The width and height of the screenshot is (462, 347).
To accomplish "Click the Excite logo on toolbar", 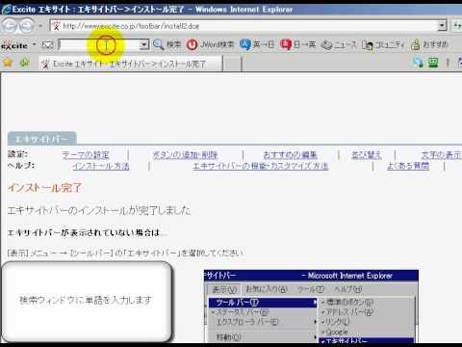I will (x=14, y=45).
